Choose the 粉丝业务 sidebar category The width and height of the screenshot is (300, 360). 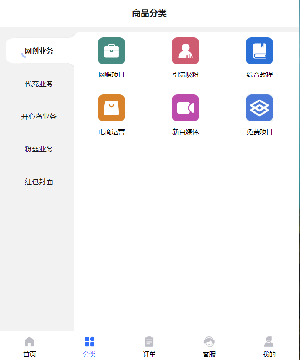39,149
